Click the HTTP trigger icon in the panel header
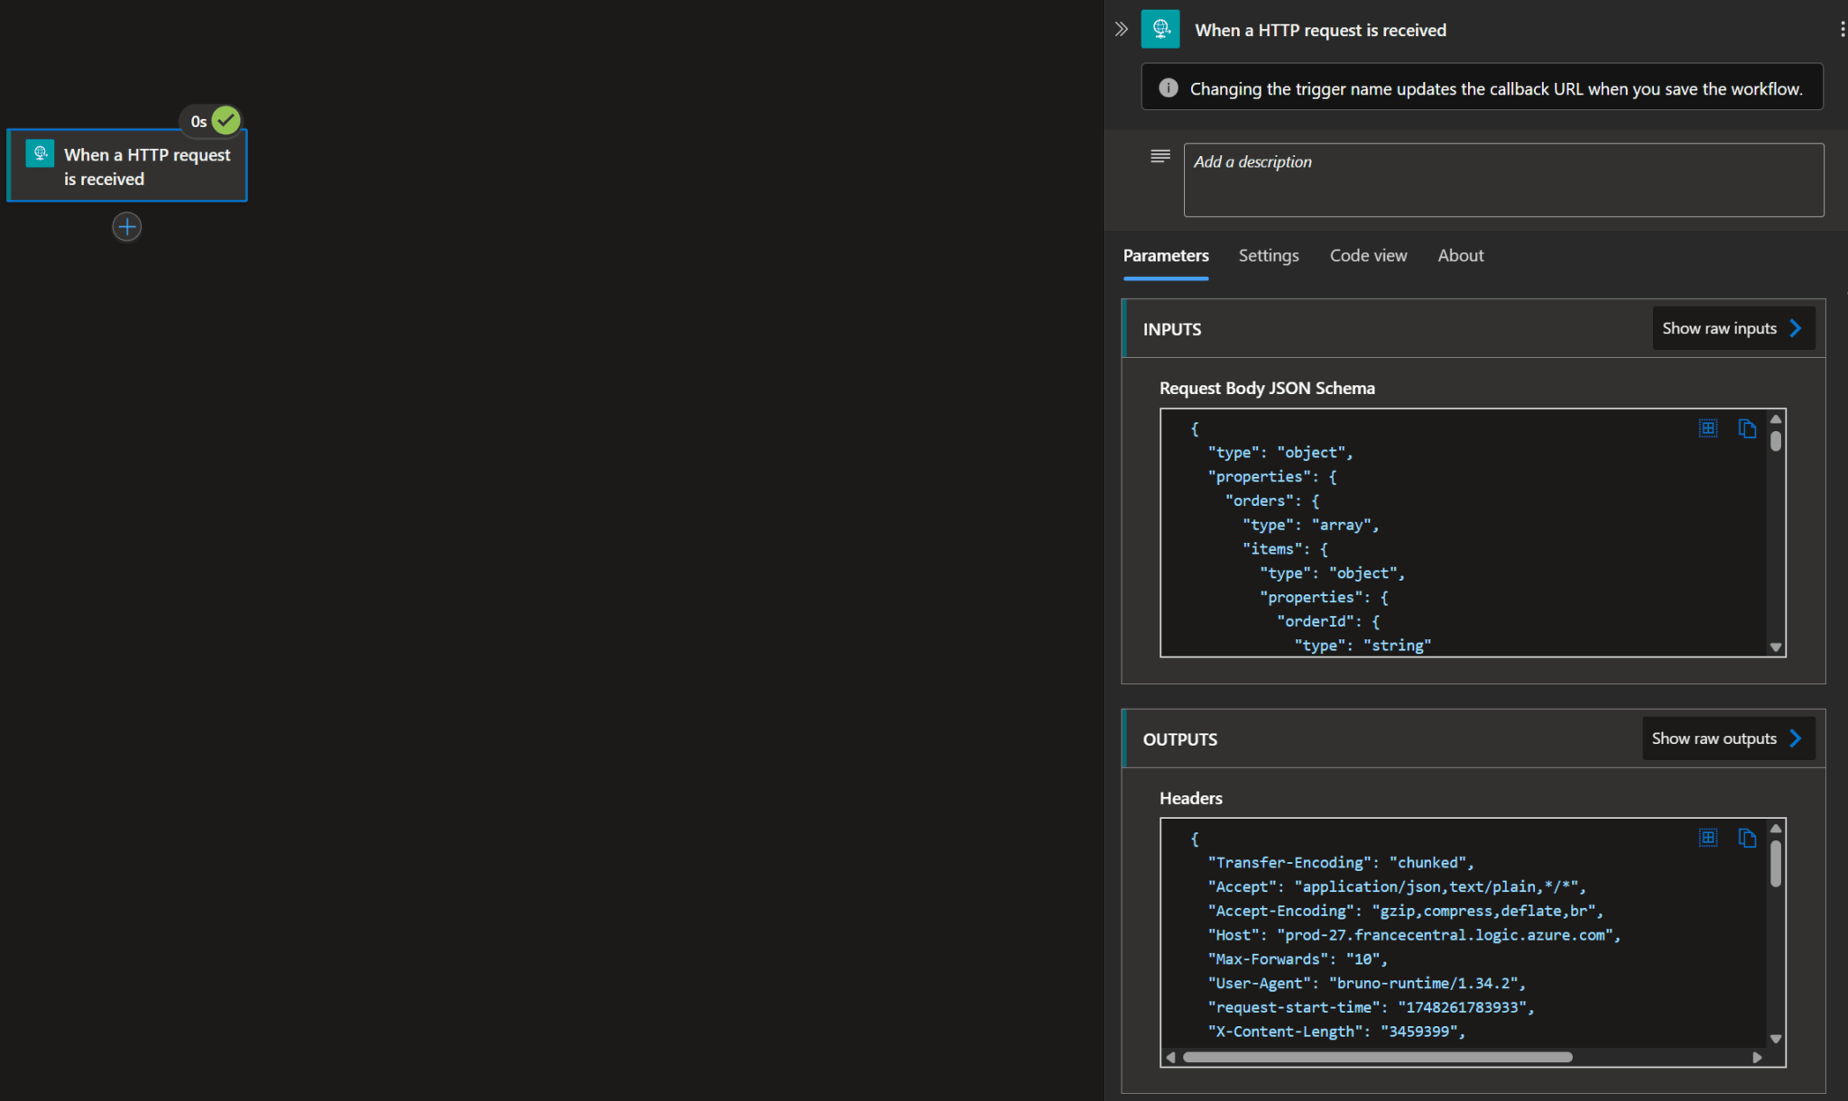 [1160, 29]
